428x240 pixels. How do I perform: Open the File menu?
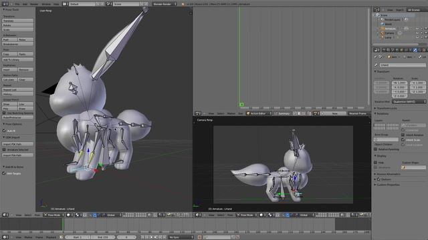click(17, 4)
